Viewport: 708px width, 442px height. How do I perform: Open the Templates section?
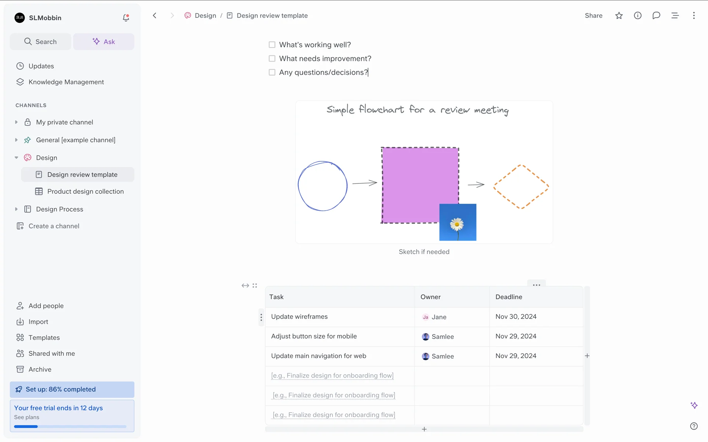(x=44, y=337)
